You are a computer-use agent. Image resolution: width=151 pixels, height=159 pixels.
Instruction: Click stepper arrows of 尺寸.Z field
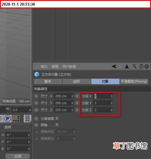[x=72, y=110]
